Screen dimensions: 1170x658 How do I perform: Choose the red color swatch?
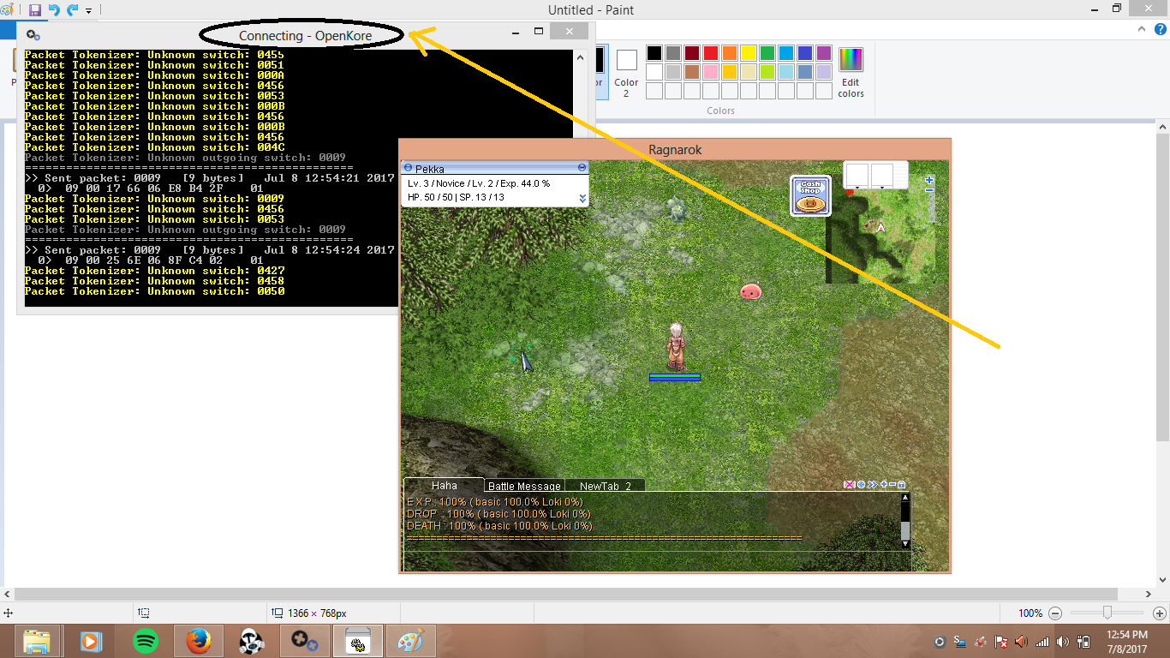(x=711, y=53)
